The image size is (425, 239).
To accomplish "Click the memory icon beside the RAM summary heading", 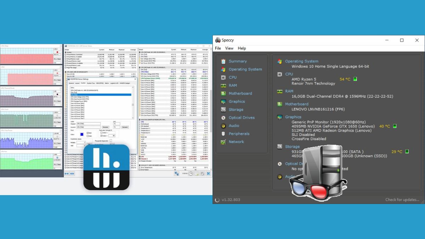I will (x=280, y=91).
